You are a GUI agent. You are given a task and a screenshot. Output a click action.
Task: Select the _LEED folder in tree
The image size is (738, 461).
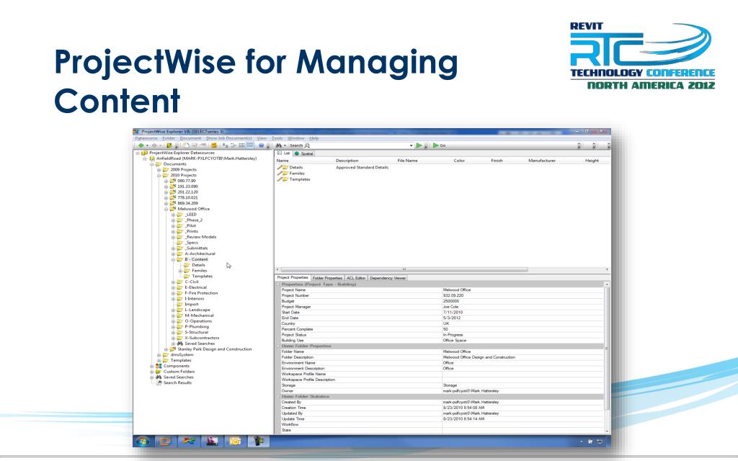point(190,215)
